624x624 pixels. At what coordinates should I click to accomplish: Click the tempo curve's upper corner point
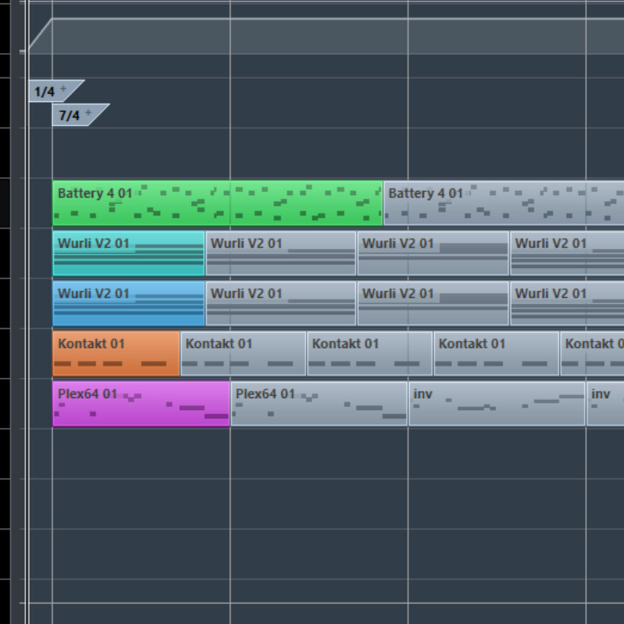tap(52, 19)
